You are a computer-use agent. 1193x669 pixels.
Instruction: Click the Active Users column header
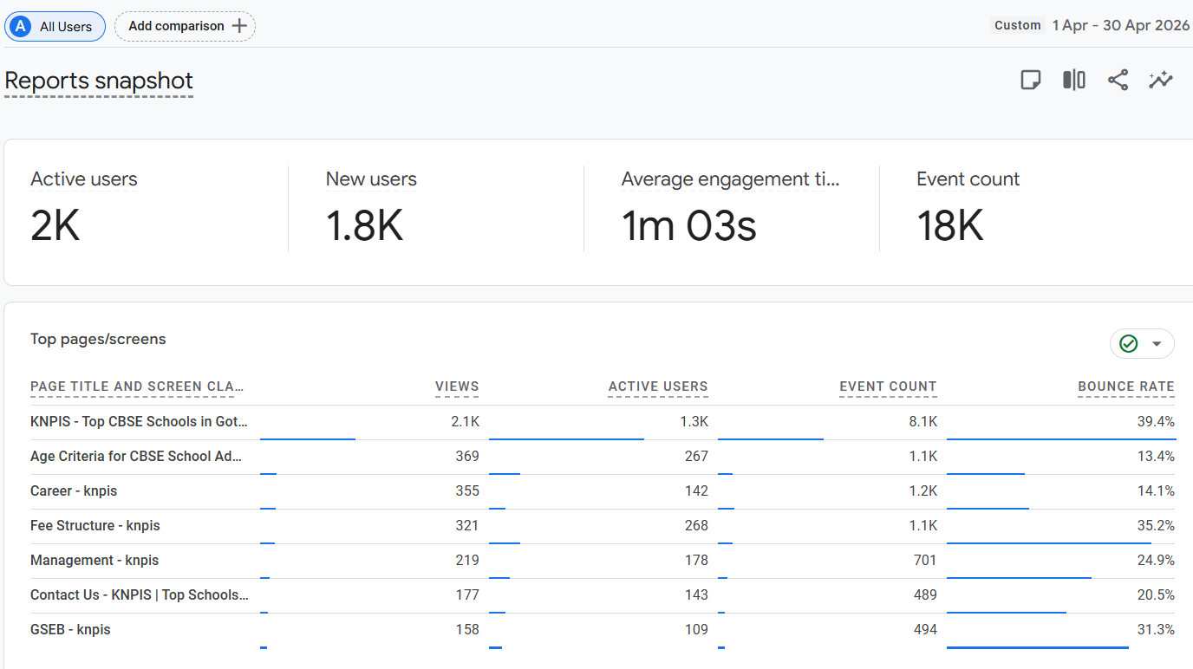pos(658,386)
